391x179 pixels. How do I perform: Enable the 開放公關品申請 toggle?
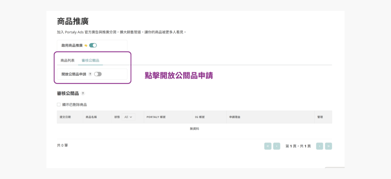pos(98,74)
